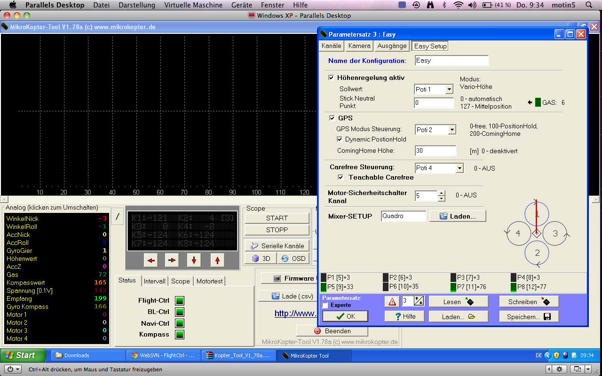Click the slash button beside the Analog list
This screenshot has width=602, height=376.
118,216
